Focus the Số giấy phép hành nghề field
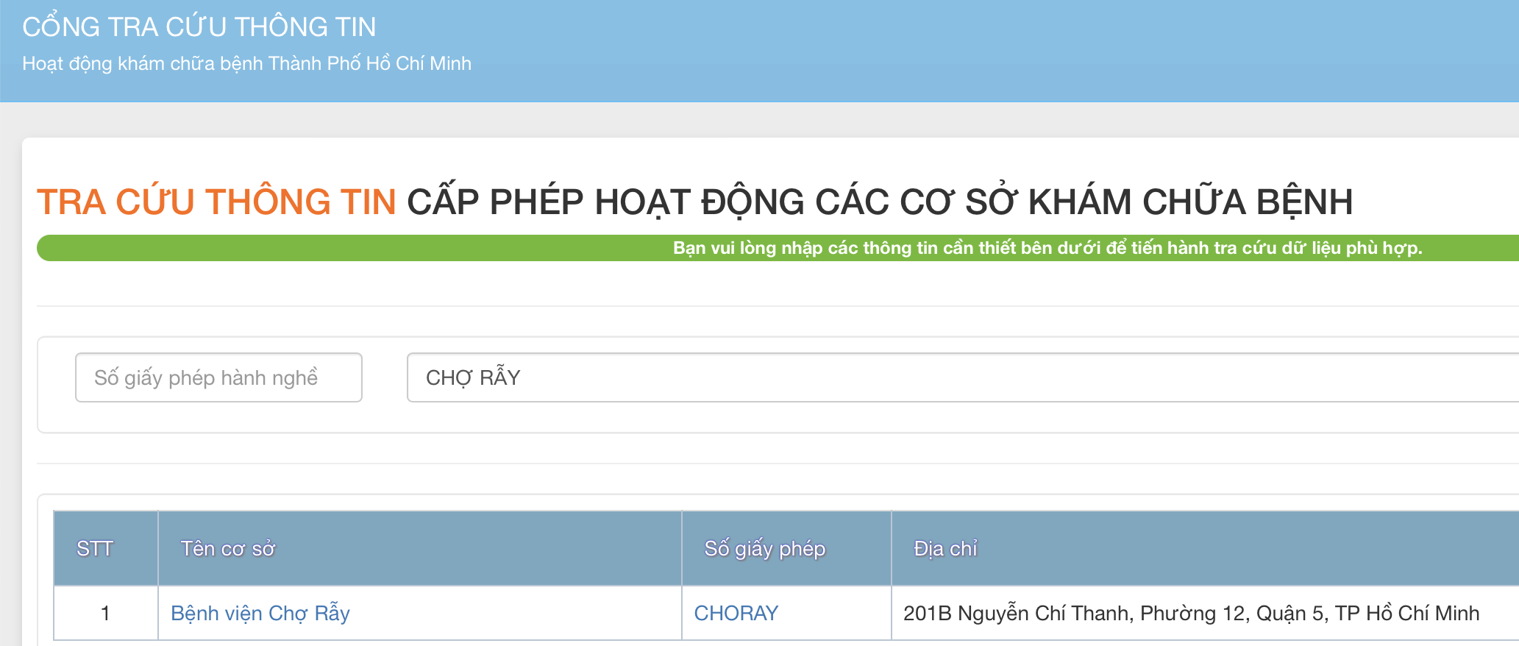The image size is (1519, 646). (x=218, y=377)
